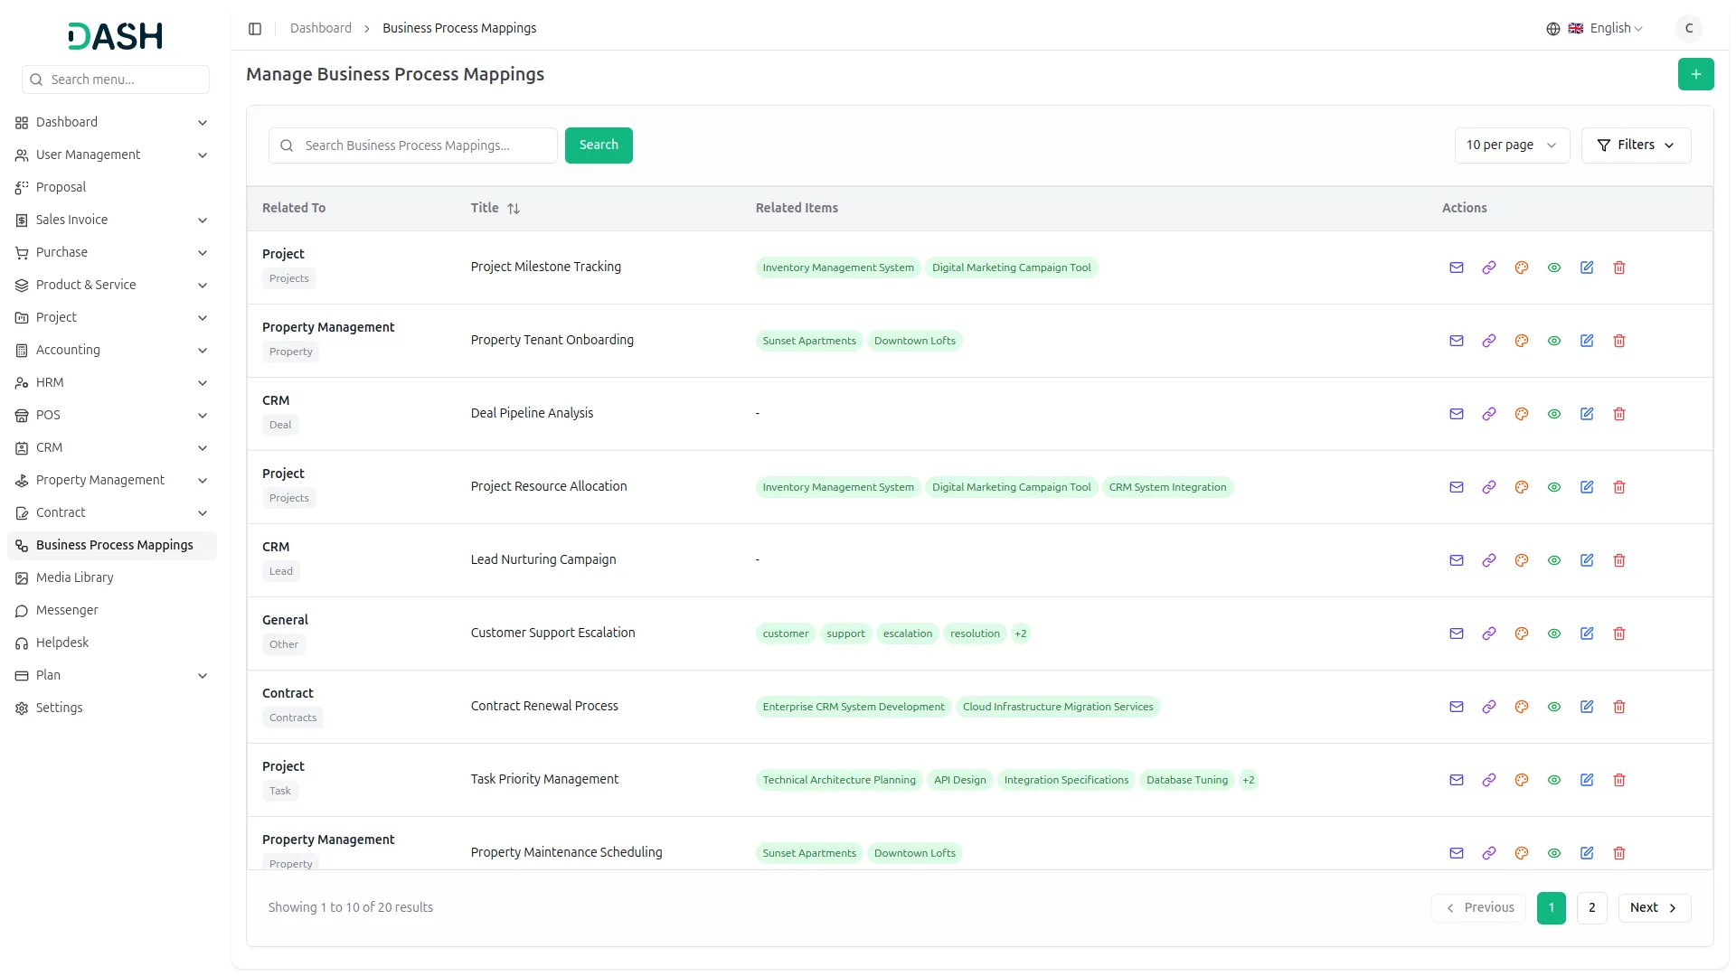Delete the Contract Renewal Process mapping
This screenshot has width=1736, height=976.
click(1618, 707)
